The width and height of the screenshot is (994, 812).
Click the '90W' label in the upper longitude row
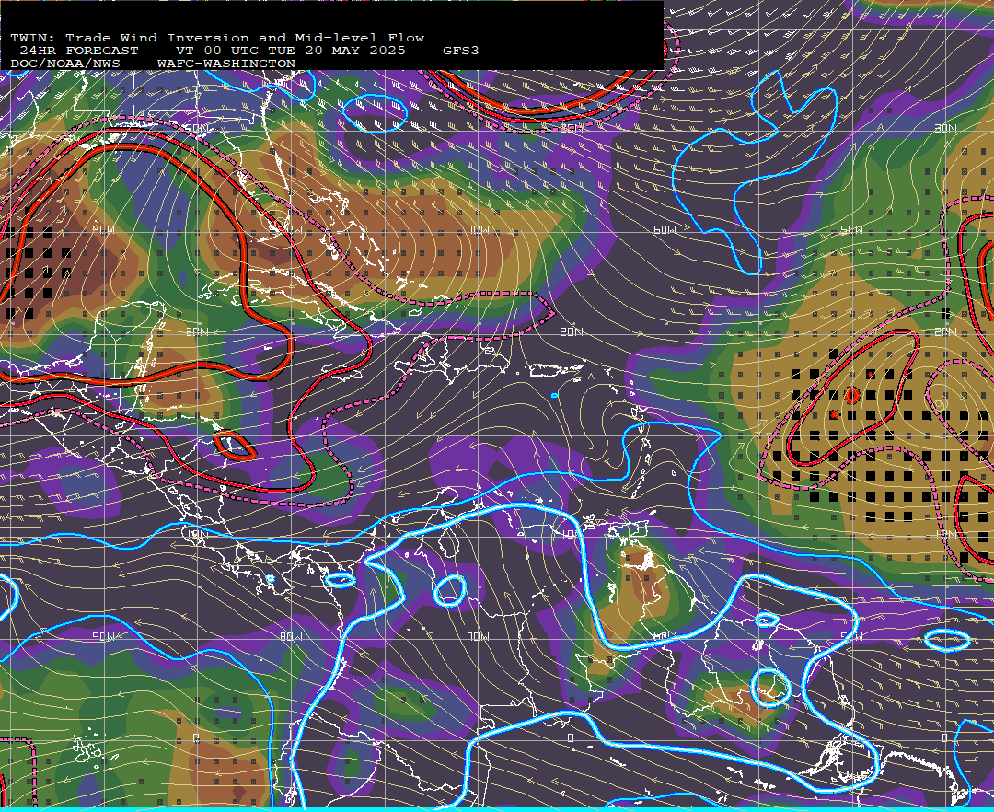click(x=103, y=229)
